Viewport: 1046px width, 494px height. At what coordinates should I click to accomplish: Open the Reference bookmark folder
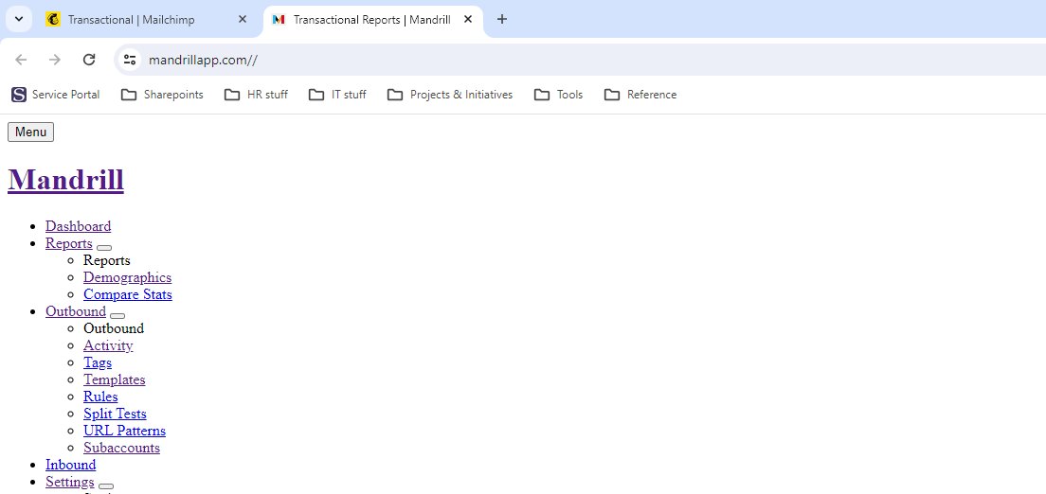pyautogui.click(x=640, y=95)
